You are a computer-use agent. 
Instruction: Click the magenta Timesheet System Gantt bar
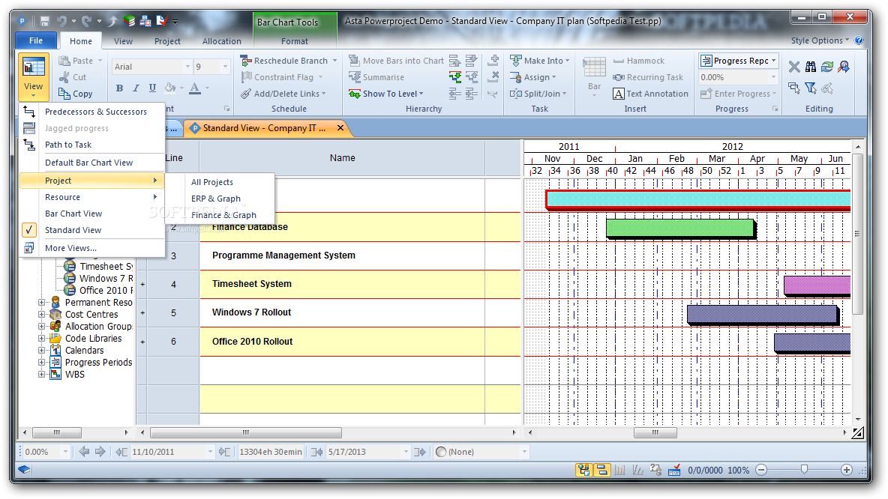[x=817, y=285]
